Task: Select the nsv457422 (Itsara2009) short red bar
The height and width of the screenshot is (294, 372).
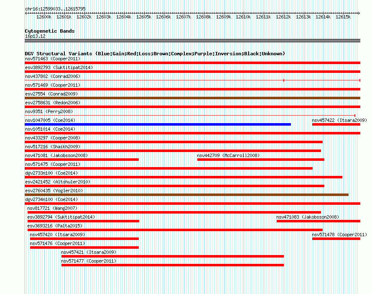Action: (x=336, y=124)
